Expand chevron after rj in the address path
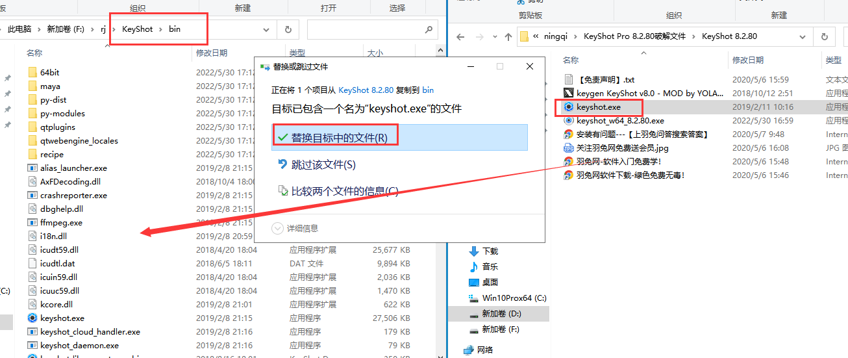 [x=114, y=29]
